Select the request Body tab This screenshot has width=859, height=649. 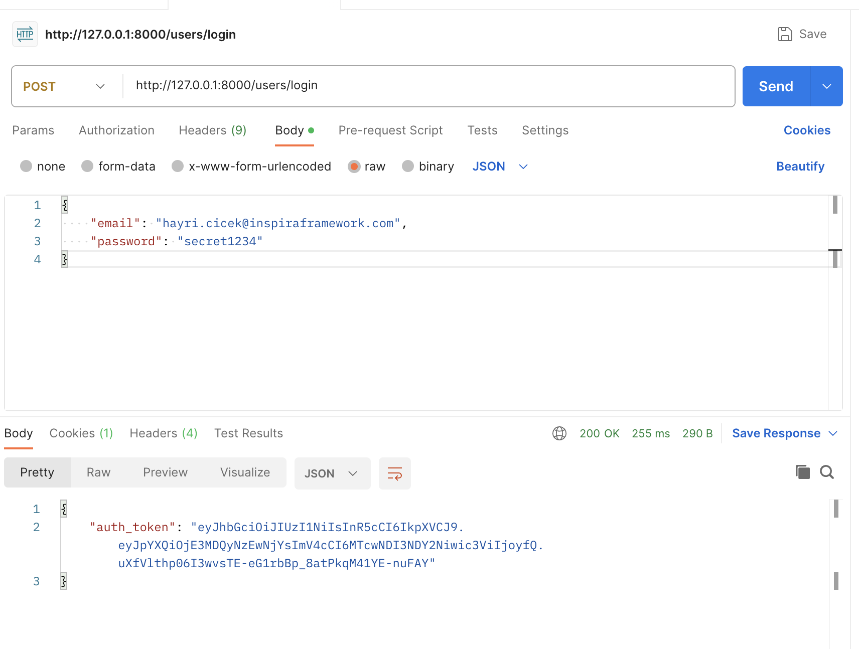coord(295,130)
